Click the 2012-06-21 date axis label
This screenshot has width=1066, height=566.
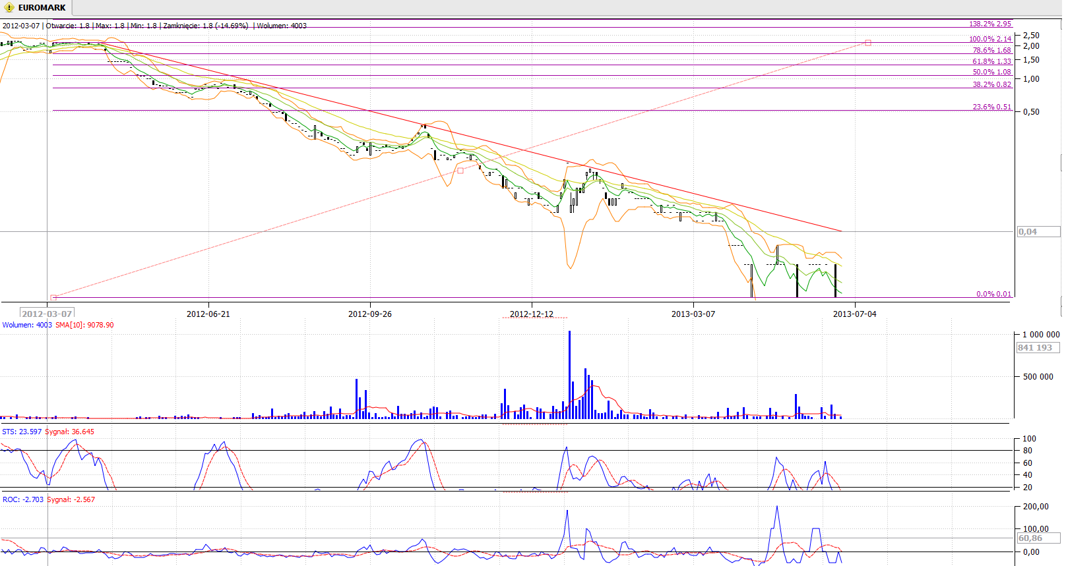(x=208, y=314)
